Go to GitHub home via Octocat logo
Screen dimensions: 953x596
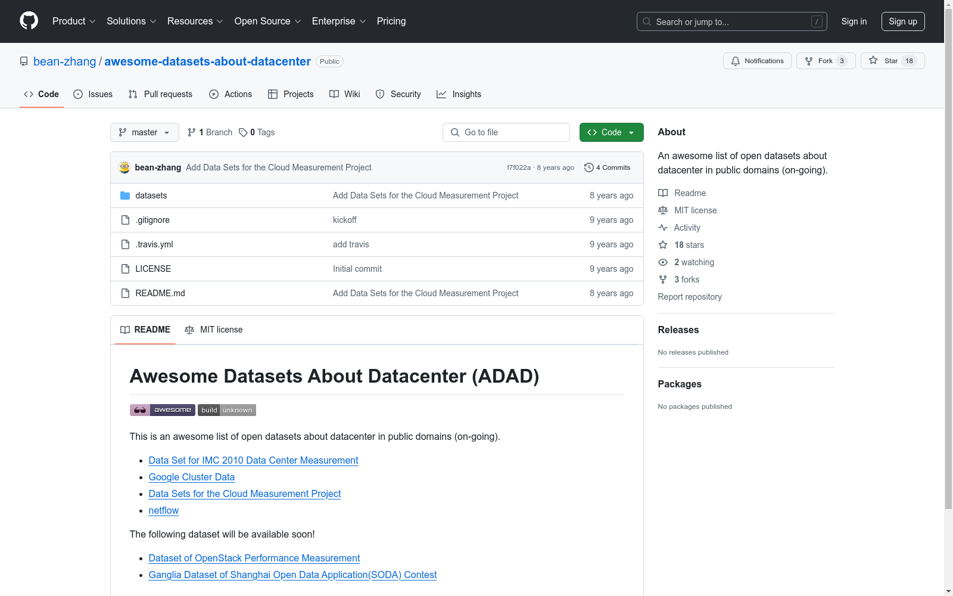click(29, 21)
